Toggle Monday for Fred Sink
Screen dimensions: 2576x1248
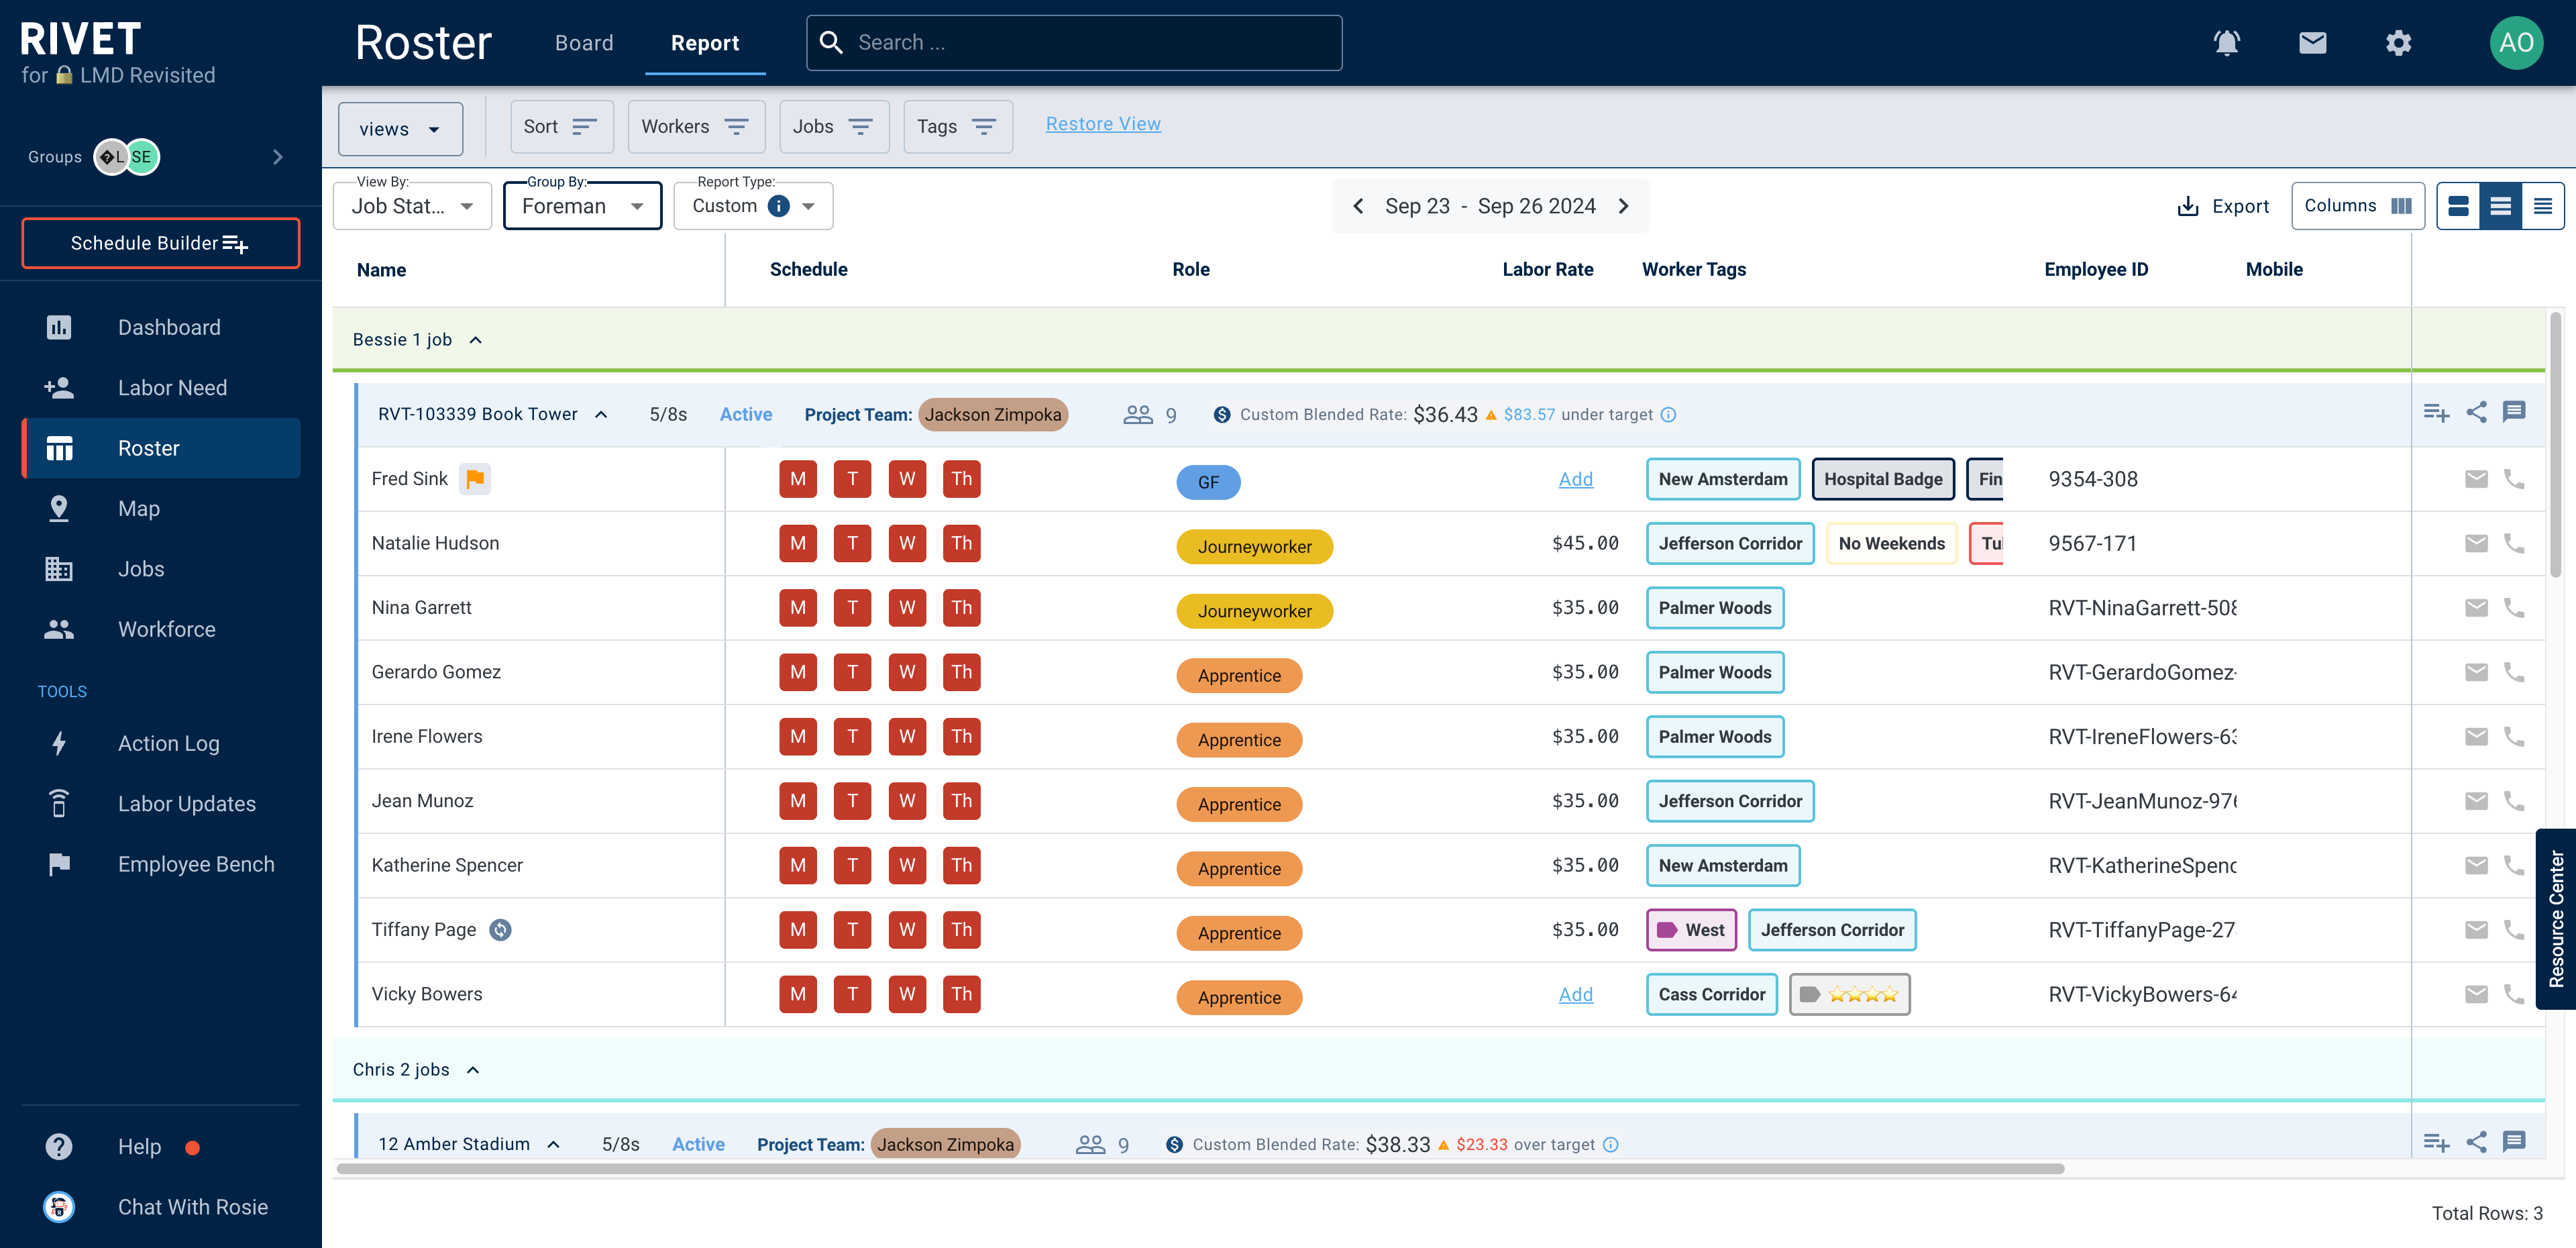pos(798,479)
